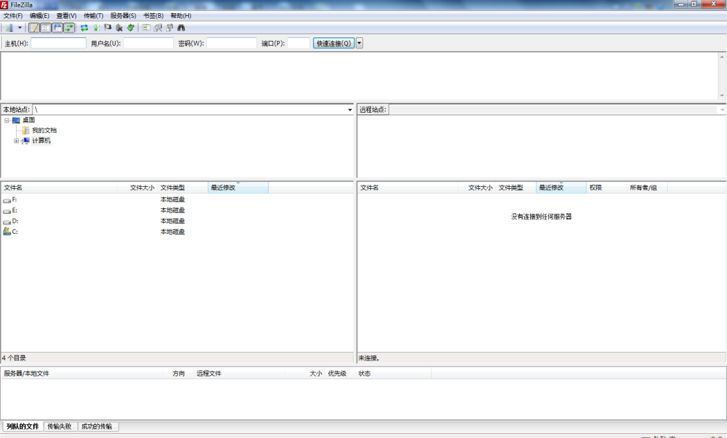Switch to 列队的文件 tab

click(23, 426)
